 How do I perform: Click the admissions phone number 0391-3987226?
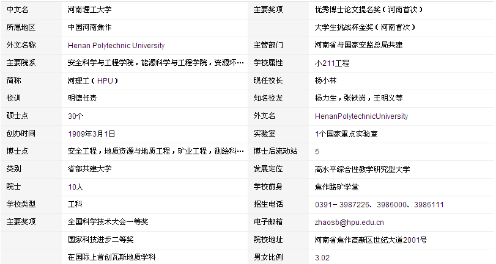click(x=342, y=204)
